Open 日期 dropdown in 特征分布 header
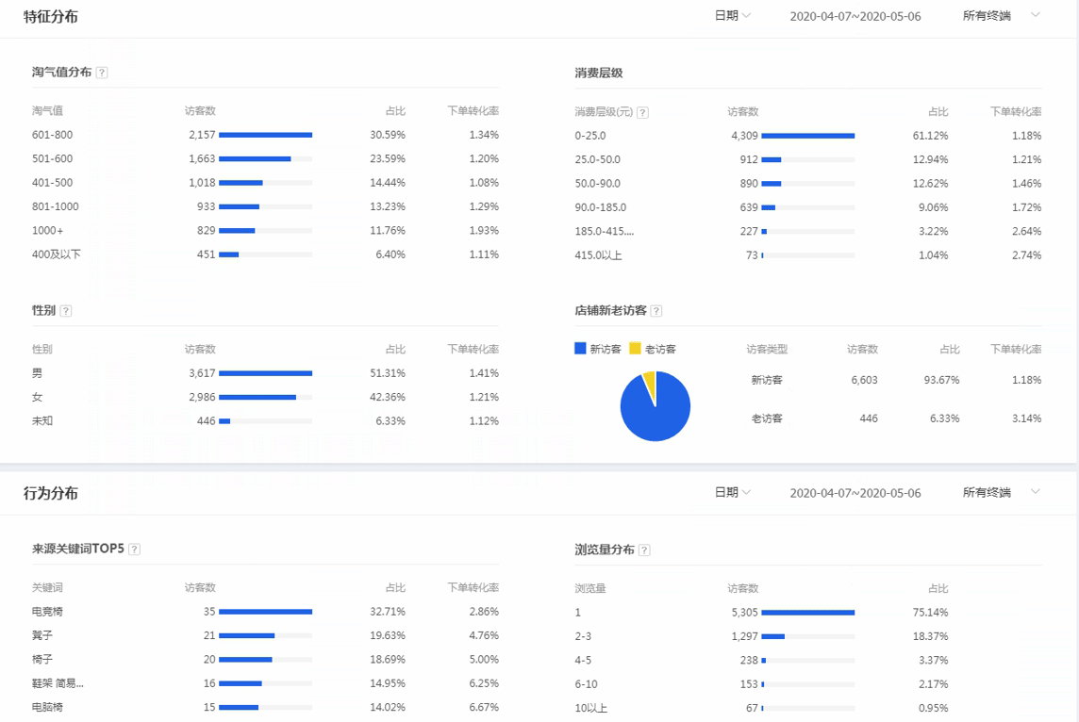 point(732,16)
